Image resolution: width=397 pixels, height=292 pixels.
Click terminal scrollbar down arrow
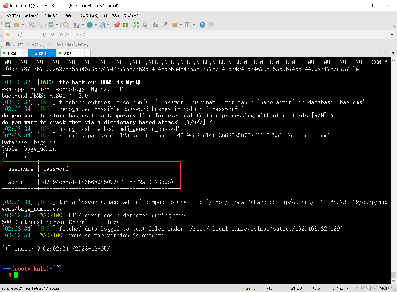point(394,281)
